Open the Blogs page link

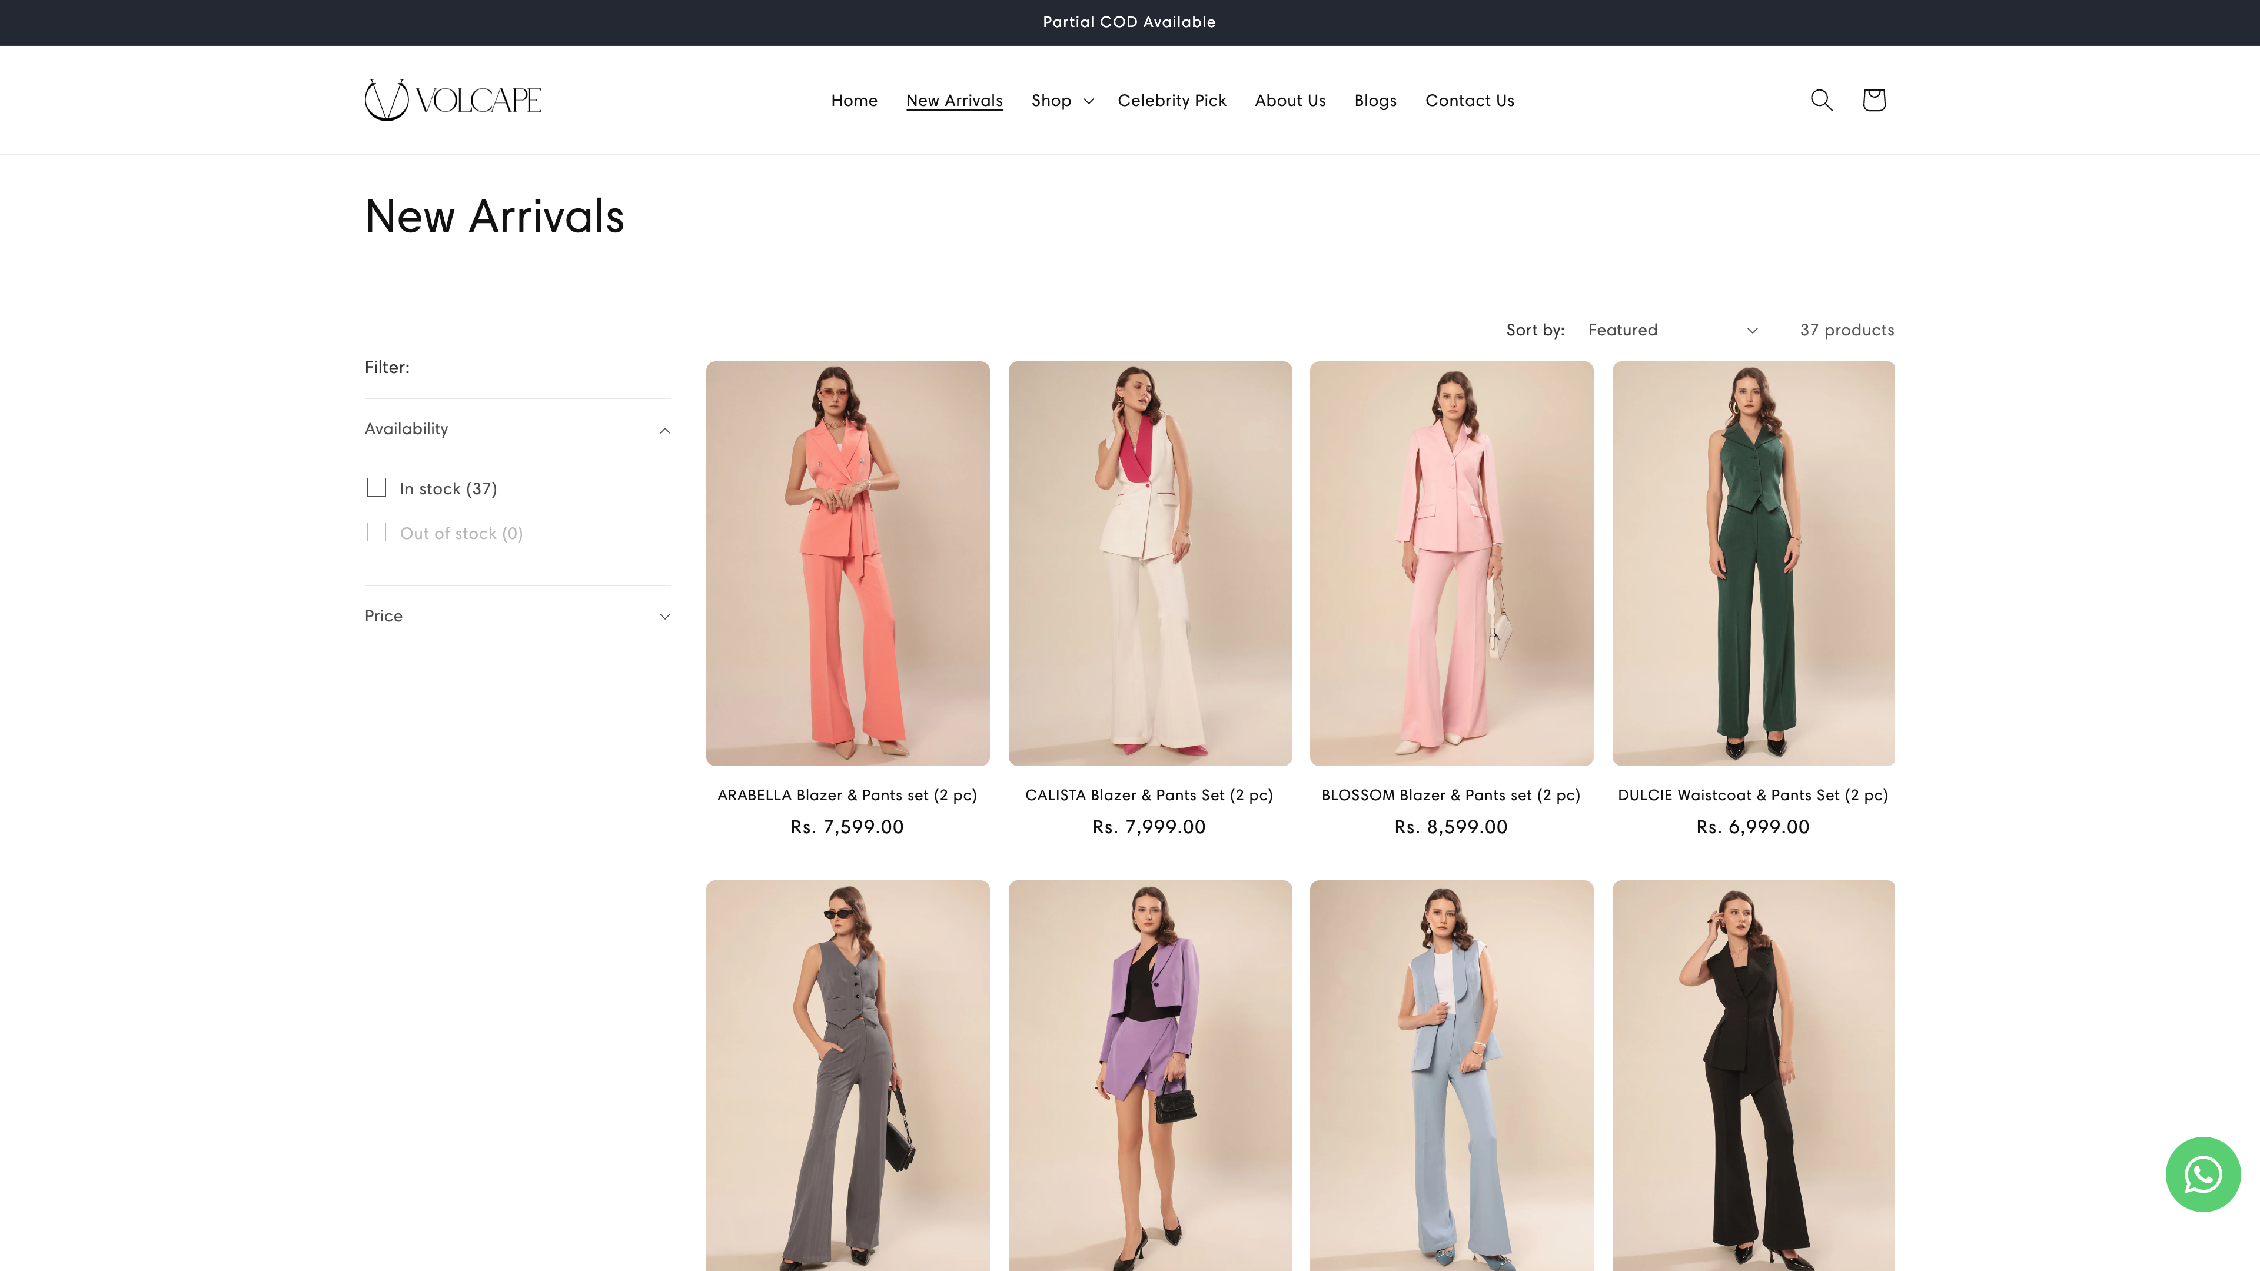click(1375, 101)
